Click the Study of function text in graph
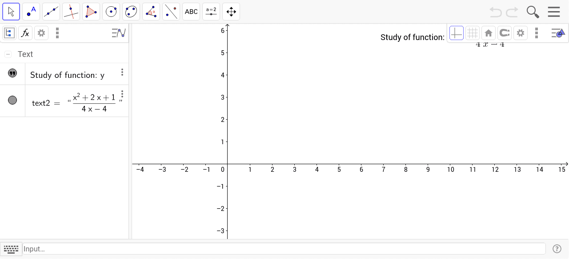The image size is (569, 259). click(x=413, y=37)
